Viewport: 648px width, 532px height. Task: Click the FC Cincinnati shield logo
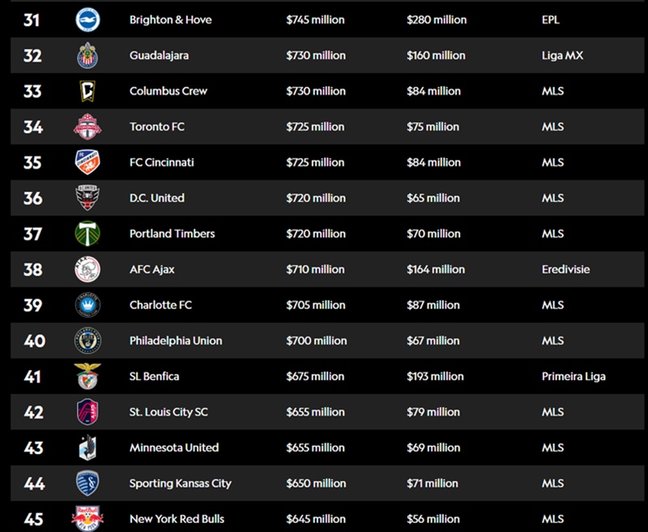click(87, 162)
